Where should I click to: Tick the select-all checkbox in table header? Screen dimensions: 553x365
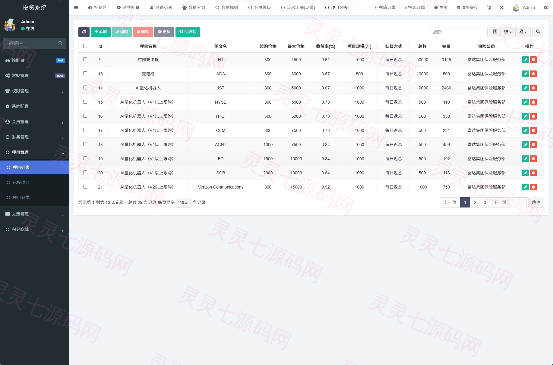point(85,46)
